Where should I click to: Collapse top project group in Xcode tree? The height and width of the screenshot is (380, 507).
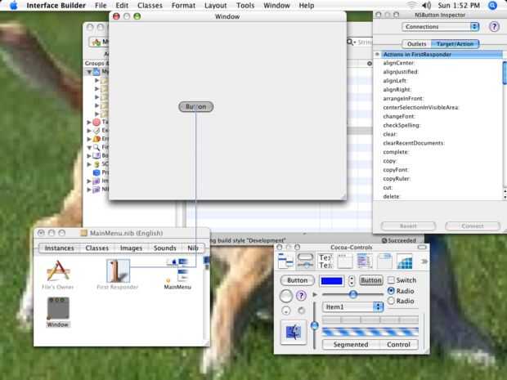(x=89, y=72)
